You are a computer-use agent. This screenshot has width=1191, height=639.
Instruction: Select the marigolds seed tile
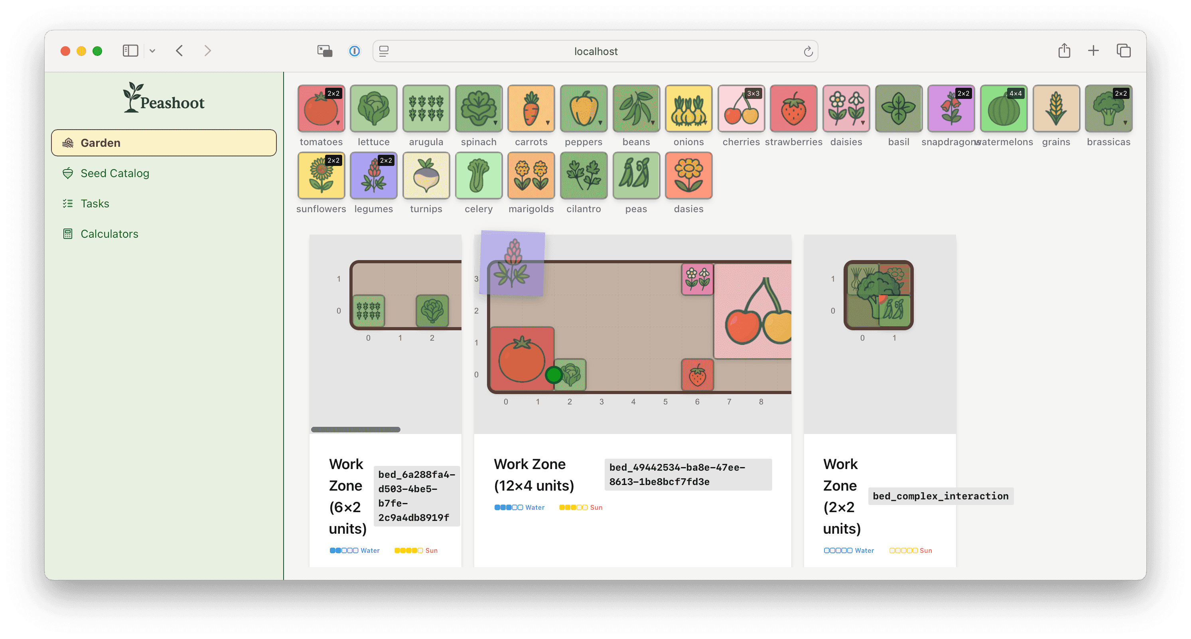tap(531, 175)
